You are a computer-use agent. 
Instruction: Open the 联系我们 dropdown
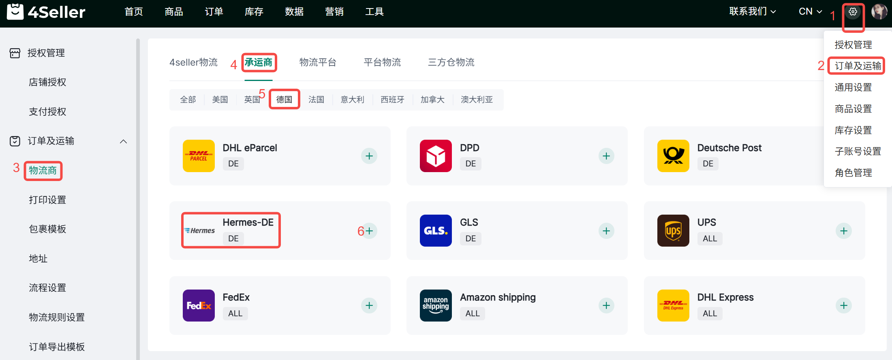tap(752, 12)
